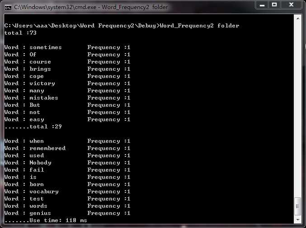Select the word 'course' row
Viewport: 306px width, 228px height.
67,62
